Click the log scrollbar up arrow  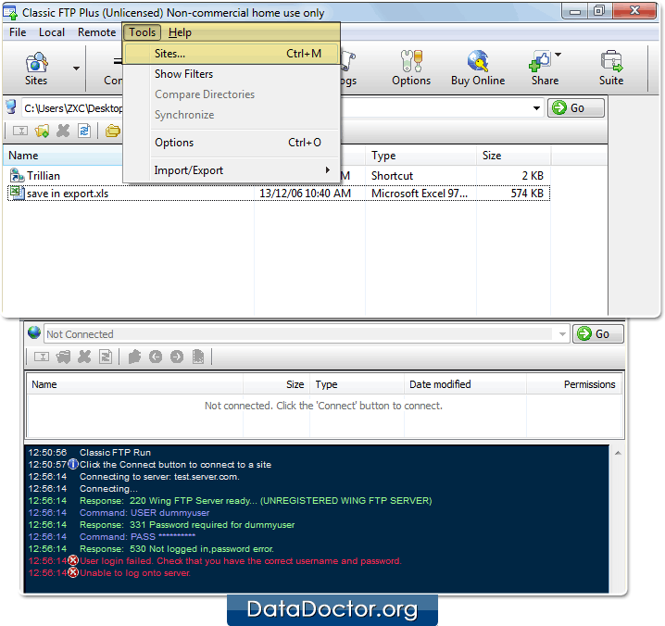click(618, 454)
